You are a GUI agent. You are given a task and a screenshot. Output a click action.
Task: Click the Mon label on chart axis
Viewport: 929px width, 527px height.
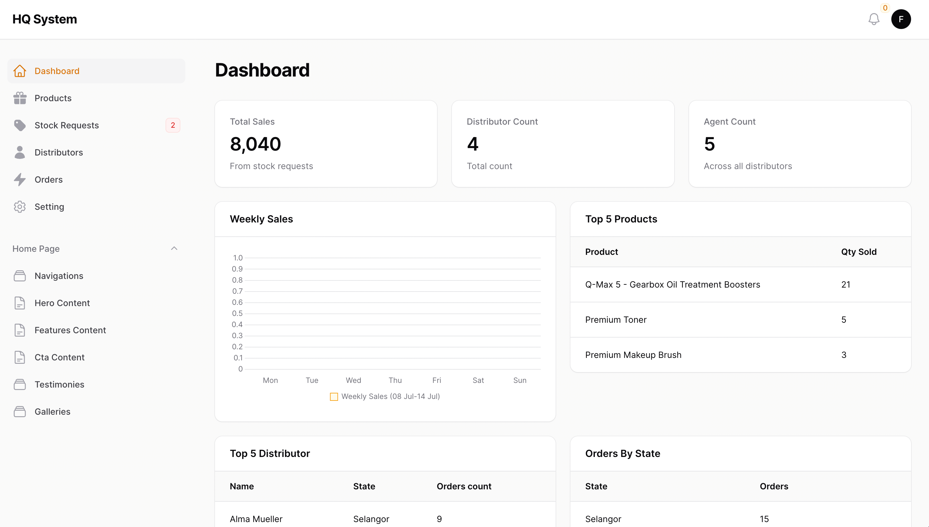[270, 380]
